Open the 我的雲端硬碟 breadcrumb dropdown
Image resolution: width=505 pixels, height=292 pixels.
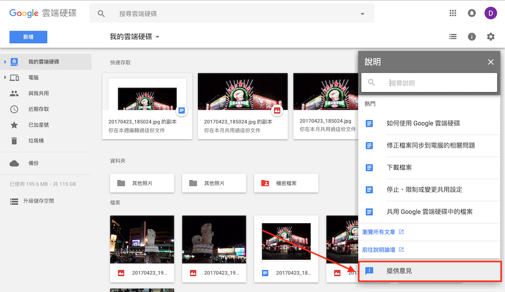coord(157,36)
